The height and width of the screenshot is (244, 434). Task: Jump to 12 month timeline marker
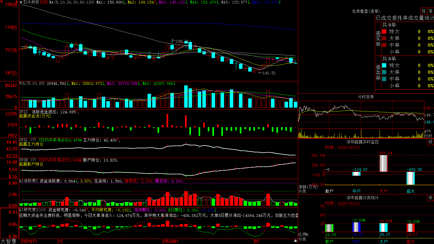61,241
